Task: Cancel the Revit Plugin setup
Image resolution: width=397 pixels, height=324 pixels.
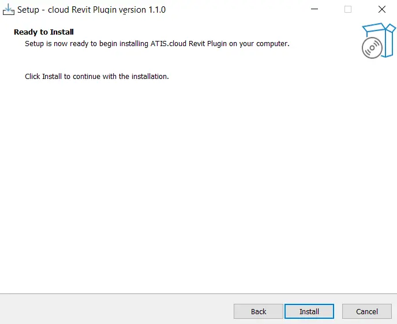Action: [x=367, y=311]
